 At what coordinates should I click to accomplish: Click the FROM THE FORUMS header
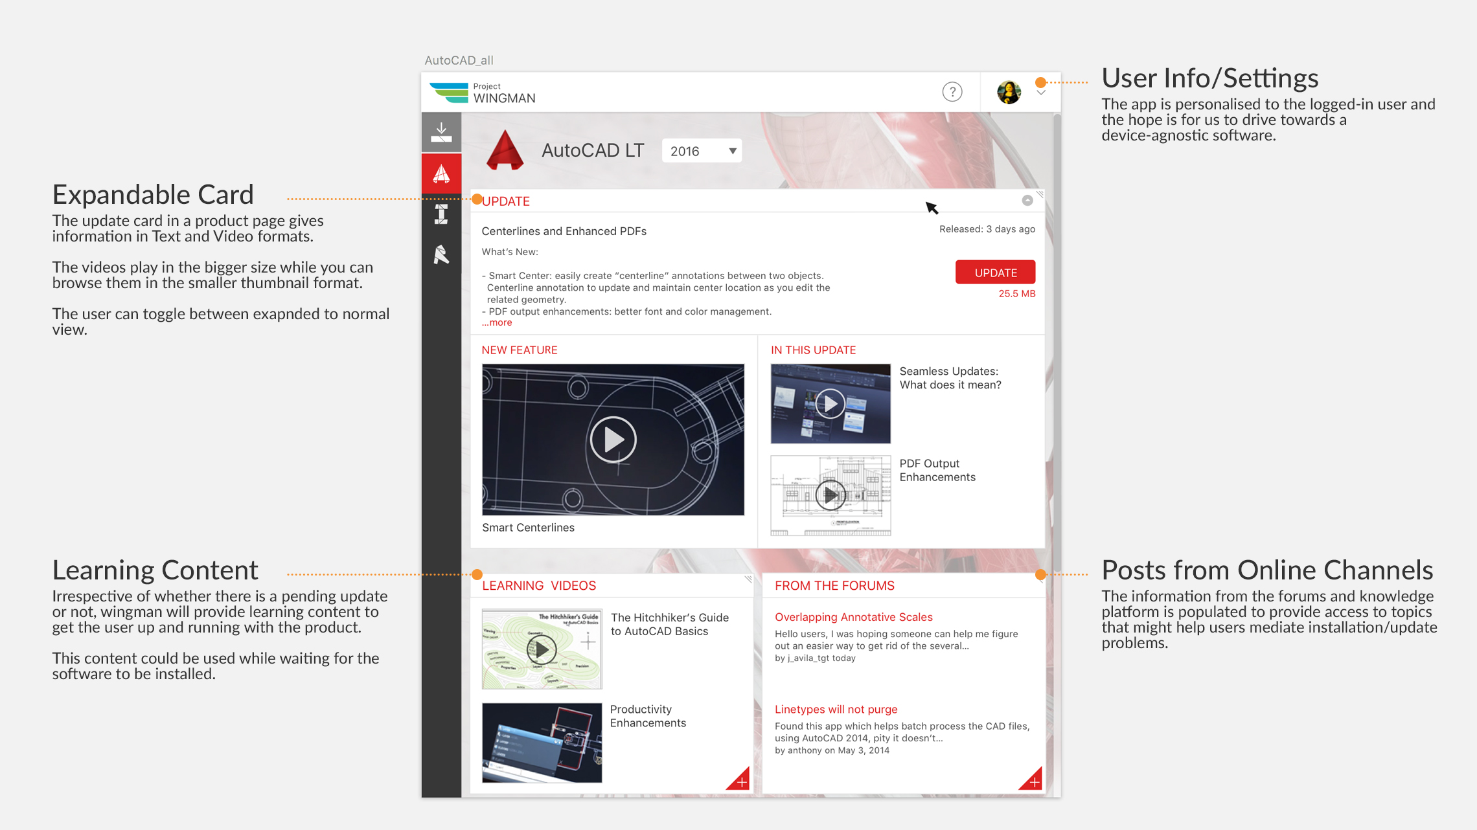(834, 585)
